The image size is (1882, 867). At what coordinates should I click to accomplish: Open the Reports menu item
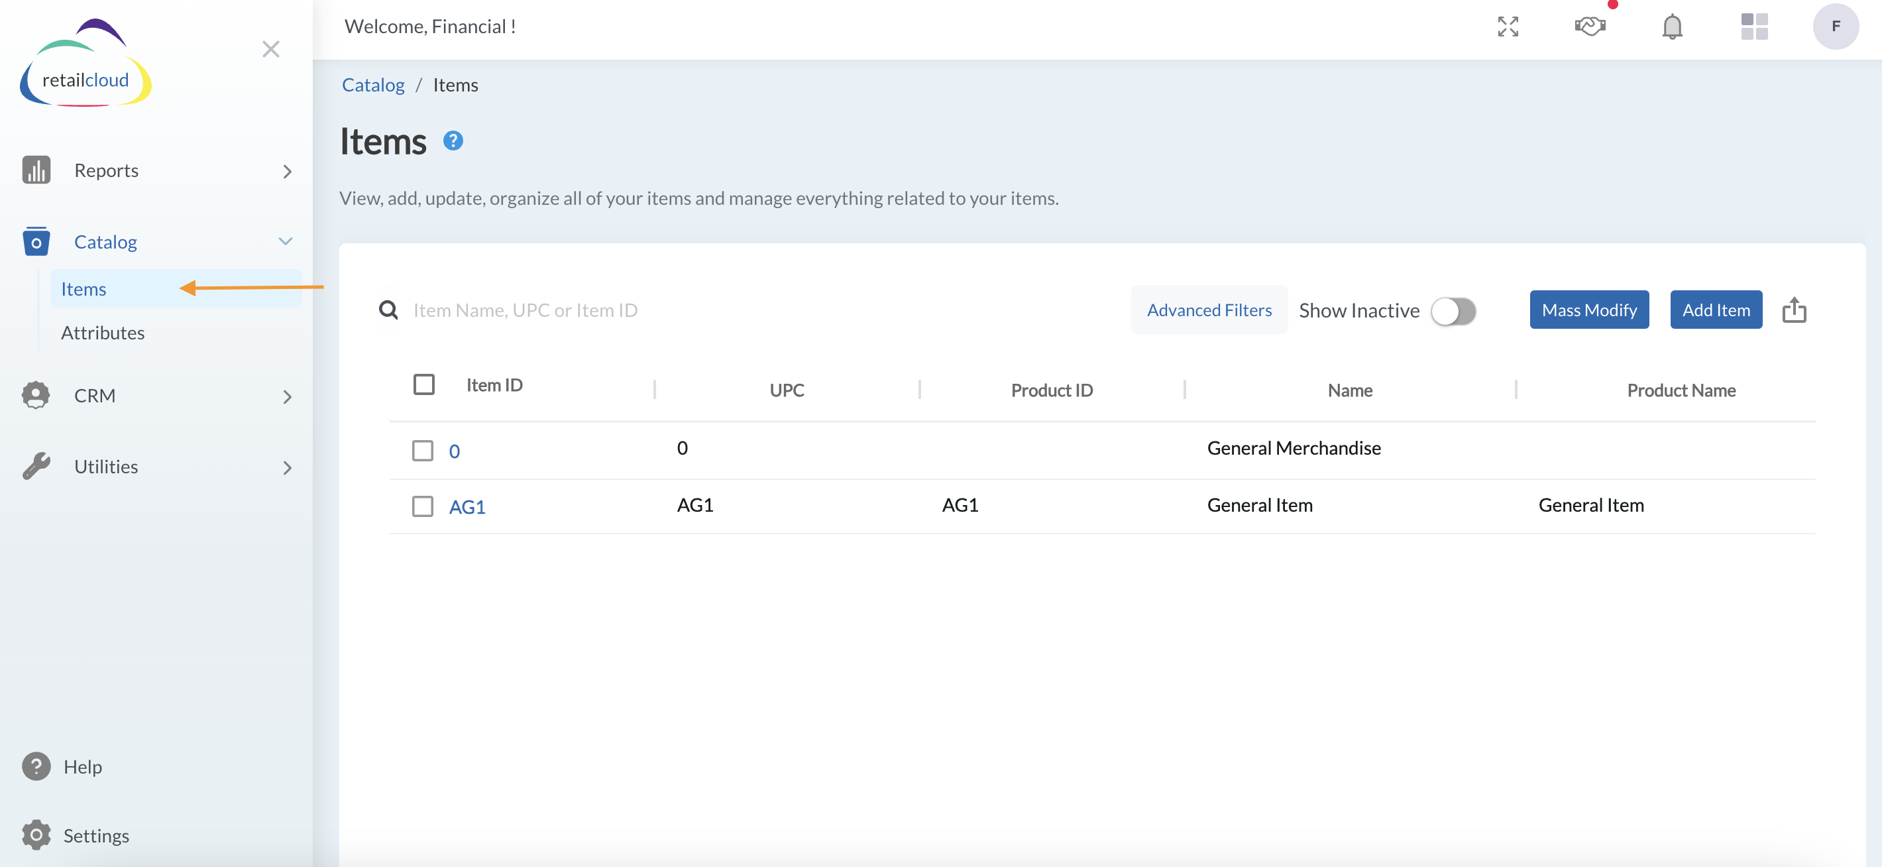click(x=106, y=170)
